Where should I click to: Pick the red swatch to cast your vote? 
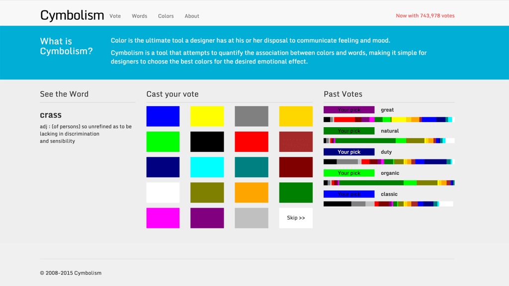click(x=251, y=142)
